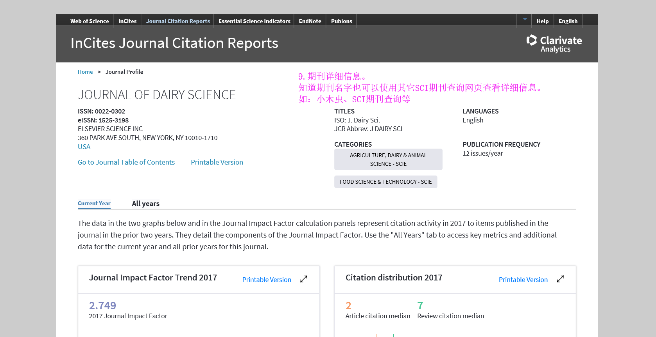
Task: Click the JCR Abbrev: J DAIRY SCI text
Action: [x=368, y=129]
